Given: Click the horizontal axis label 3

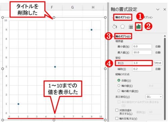Looking at the screenshot, I should (x=37, y=117).
